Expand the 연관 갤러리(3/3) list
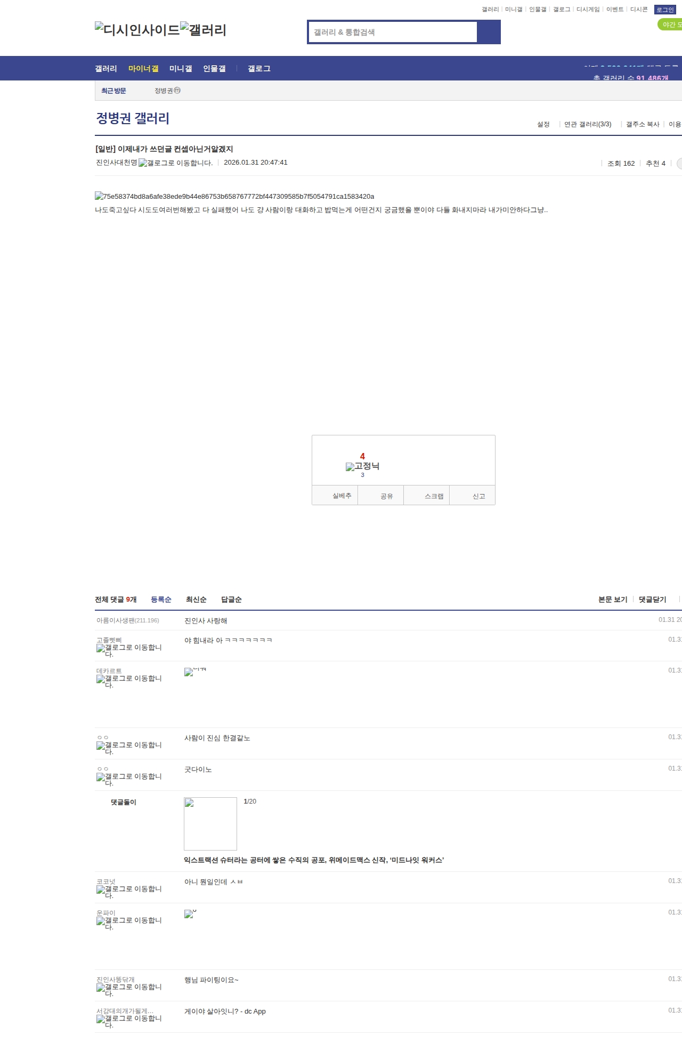 (x=587, y=124)
